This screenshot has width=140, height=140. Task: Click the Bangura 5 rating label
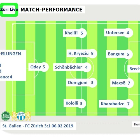tap(119, 54)
